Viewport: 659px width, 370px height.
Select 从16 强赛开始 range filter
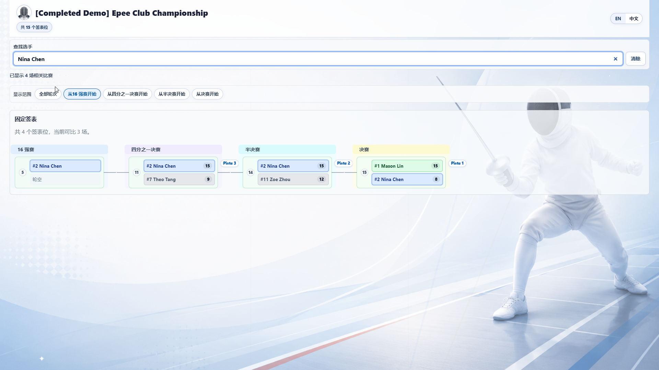(x=82, y=94)
